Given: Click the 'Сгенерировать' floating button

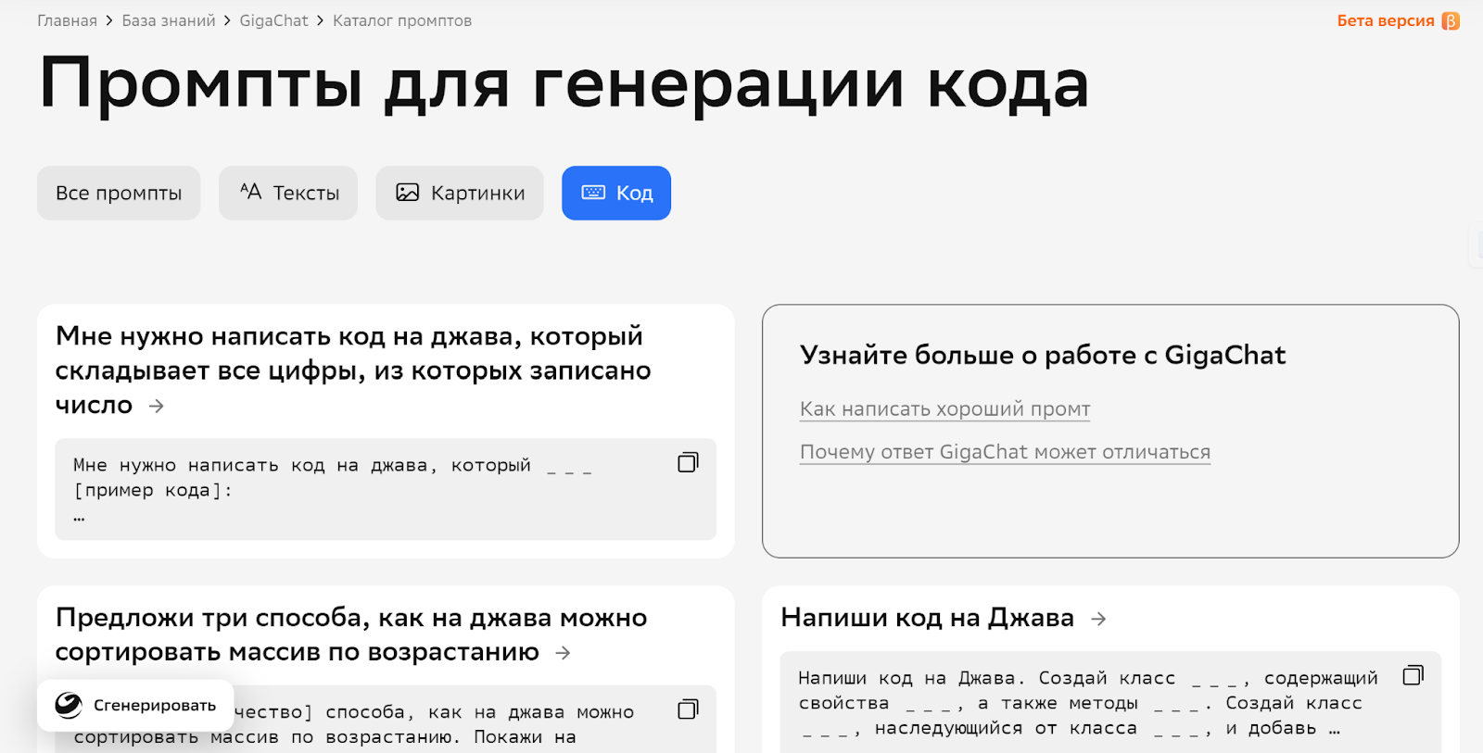Looking at the screenshot, I should coord(135,705).
